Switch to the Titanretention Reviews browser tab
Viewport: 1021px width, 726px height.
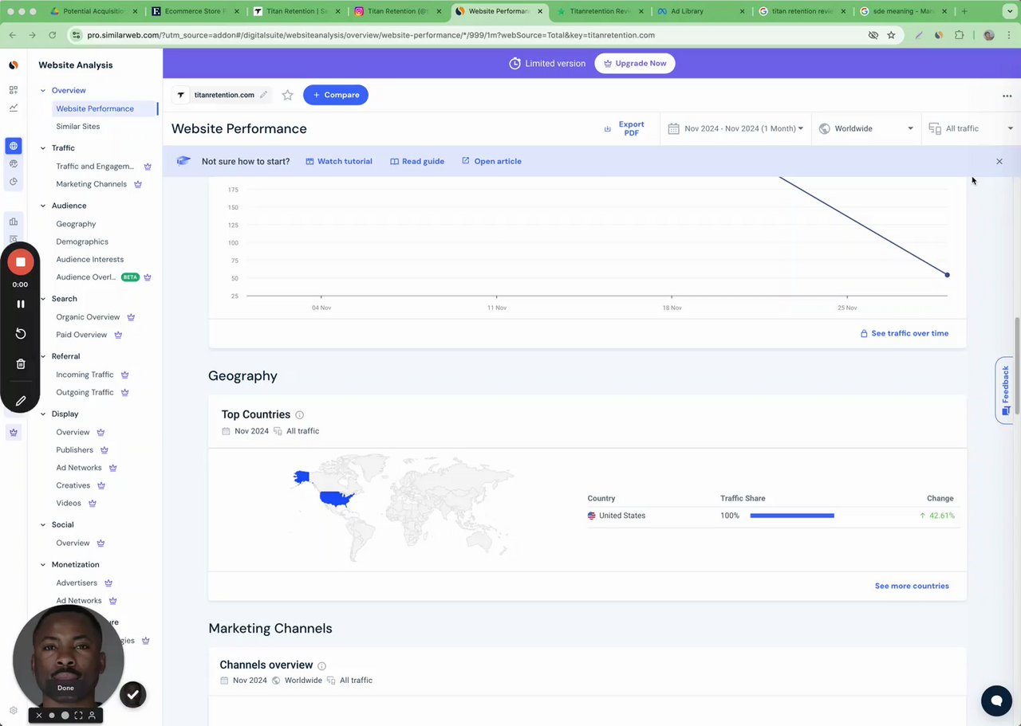(600, 12)
